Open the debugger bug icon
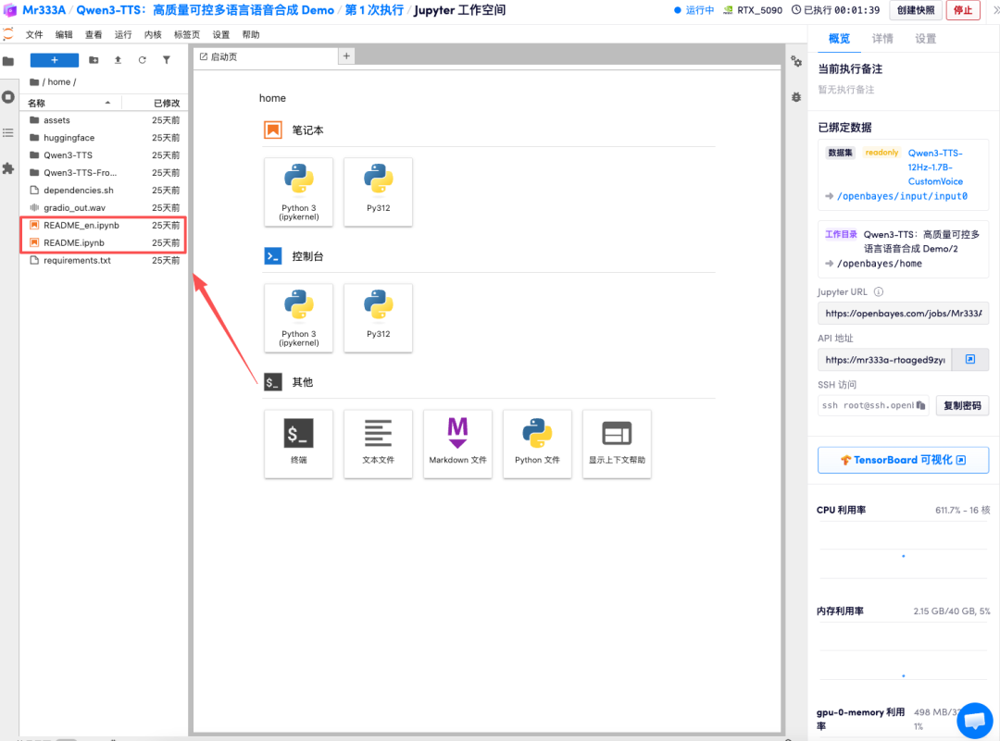1000x741 pixels. [796, 97]
